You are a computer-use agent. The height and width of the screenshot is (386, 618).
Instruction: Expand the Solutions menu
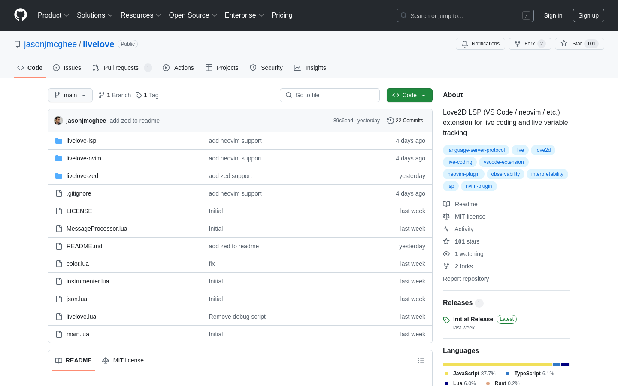(x=95, y=15)
